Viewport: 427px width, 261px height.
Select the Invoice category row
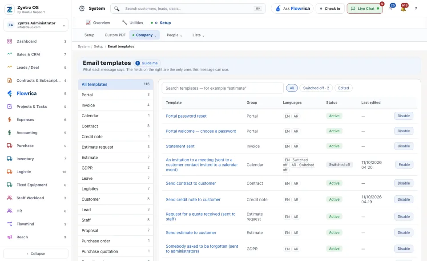116,105
